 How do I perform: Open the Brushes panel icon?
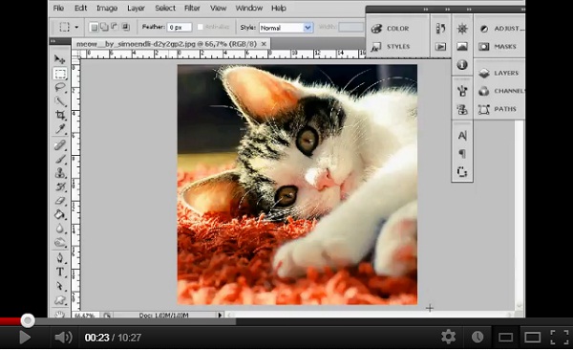point(462,91)
